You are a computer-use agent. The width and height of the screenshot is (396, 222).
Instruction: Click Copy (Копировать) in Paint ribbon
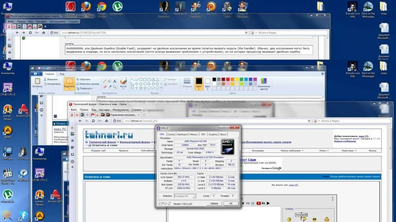[52, 84]
